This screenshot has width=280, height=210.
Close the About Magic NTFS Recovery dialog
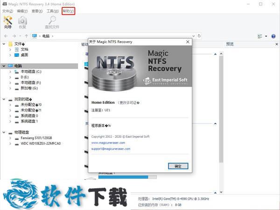(188, 42)
